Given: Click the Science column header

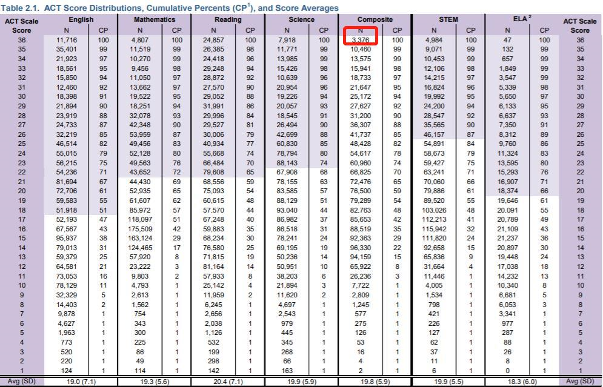Looking at the screenshot, I should (302, 19).
